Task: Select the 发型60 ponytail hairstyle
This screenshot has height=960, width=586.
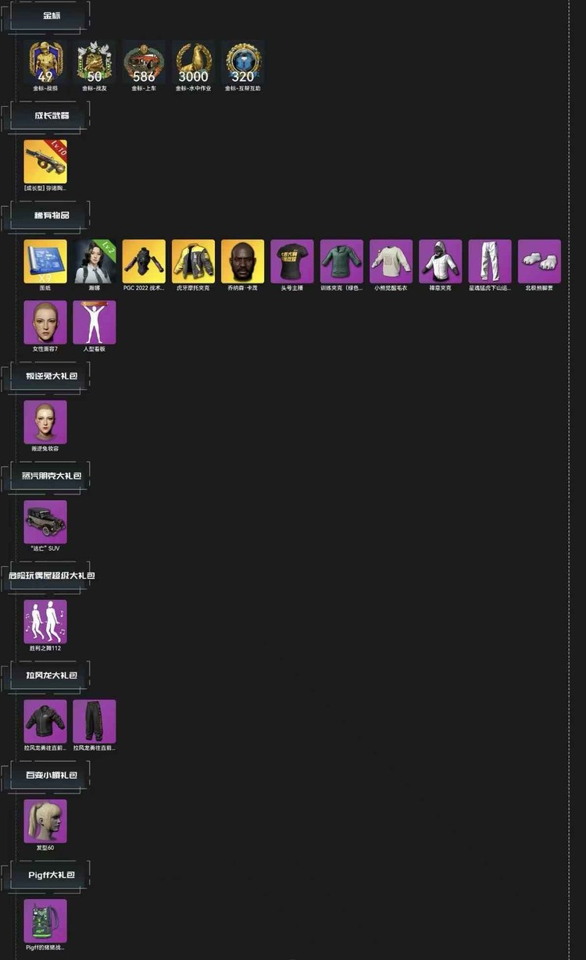Action: click(x=45, y=820)
